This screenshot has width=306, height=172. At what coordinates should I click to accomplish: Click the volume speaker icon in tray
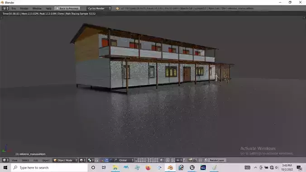coord(276,167)
